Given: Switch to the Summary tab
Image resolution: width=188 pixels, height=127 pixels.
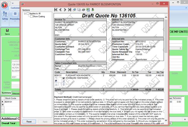Looking at the screenshot, I should tap(6, 93).
